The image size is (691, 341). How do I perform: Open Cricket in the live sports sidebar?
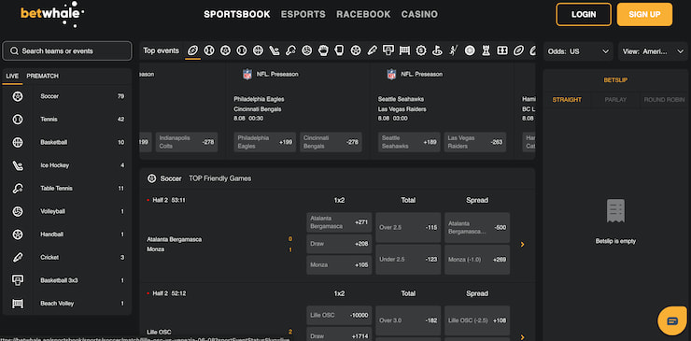(x=67, y=257)
